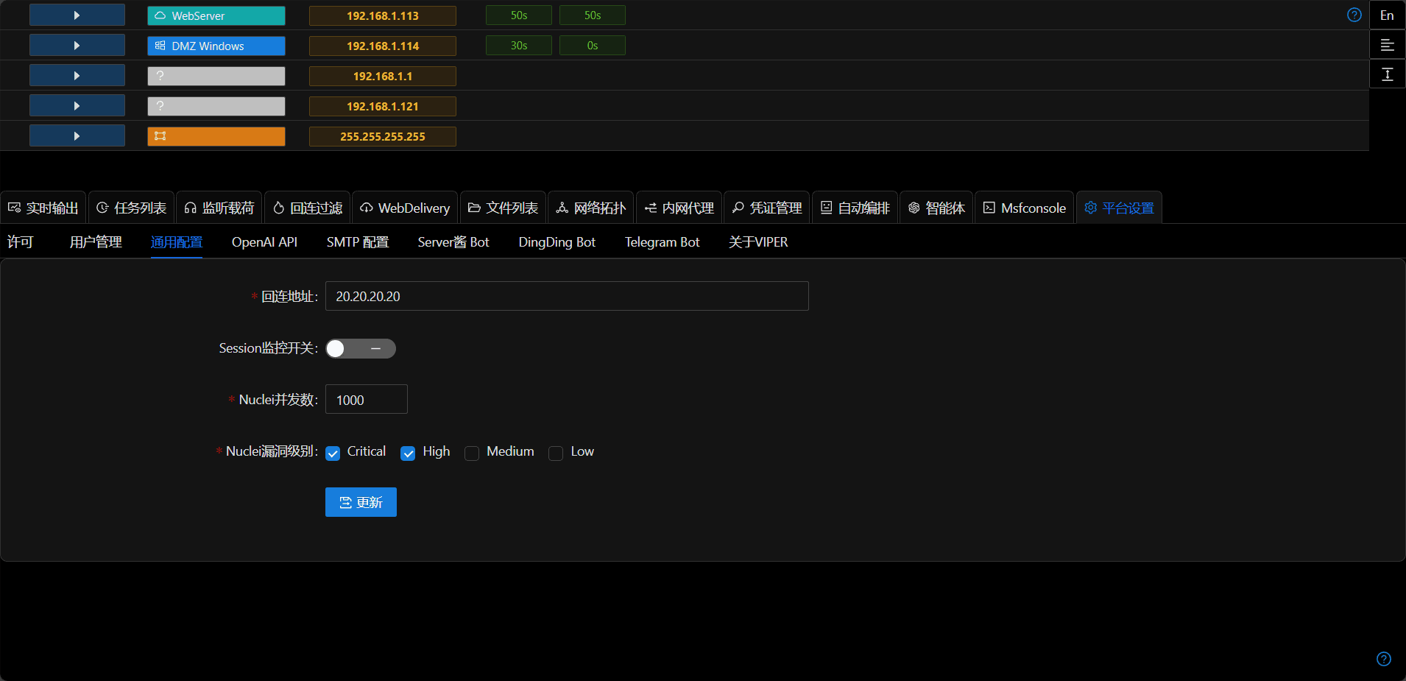Click the orange tag for 255.255.255.255

(x=216, y=136)
